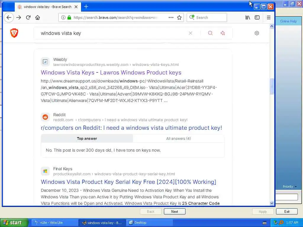Viewport: 303px width, 227px height.
Task: Expand the Priority dropdown in vLite
Action: tap(289, 187)
